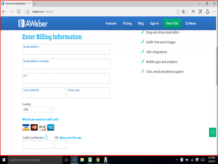Click the lock icon beside Credit Card Number

pos(46,137)
